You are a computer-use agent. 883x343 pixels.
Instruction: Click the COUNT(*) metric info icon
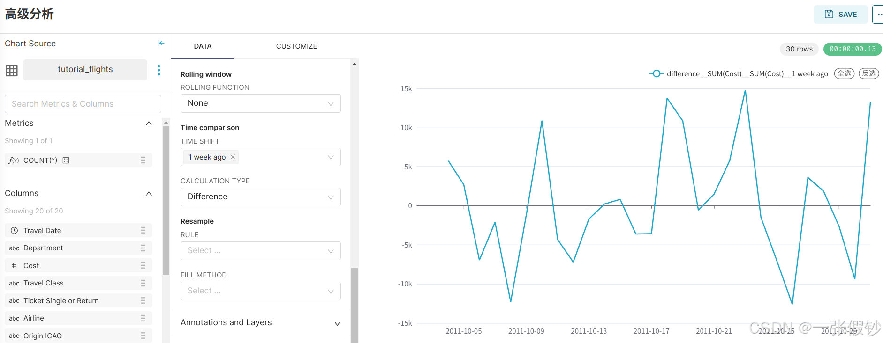(66, 161)
